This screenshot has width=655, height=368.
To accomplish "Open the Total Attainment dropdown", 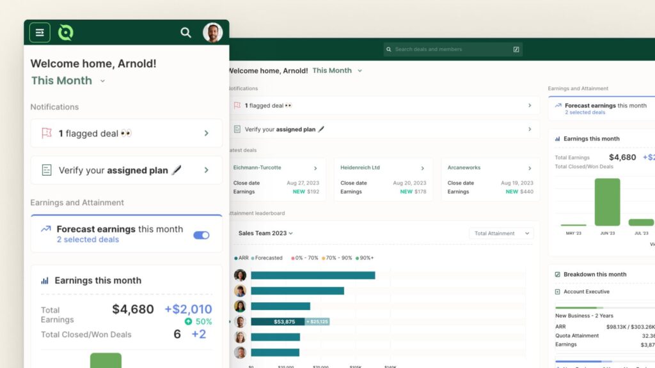I will [501, 233].
